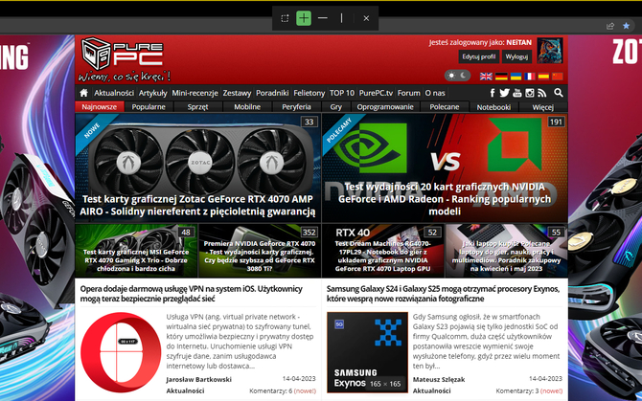The width and height of the screenshot is (642, 401).
Task: Select the Mobilne tab
Action: click(247, 106)
